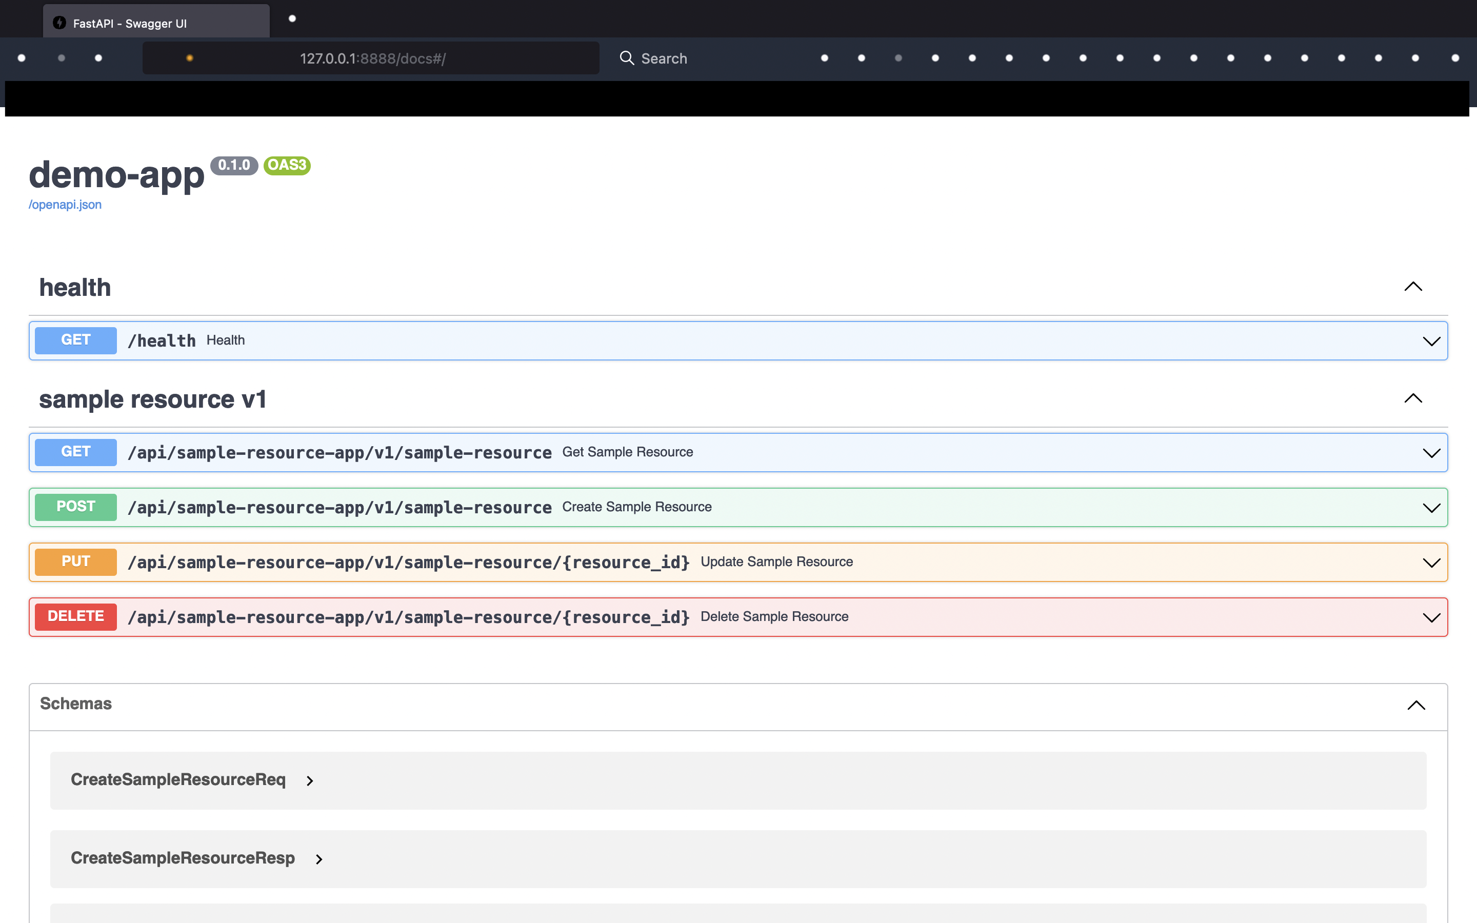Collapse the sample resource v1 section
Viewport: 1477px width, 923px height.
[x=1412, y=398]
